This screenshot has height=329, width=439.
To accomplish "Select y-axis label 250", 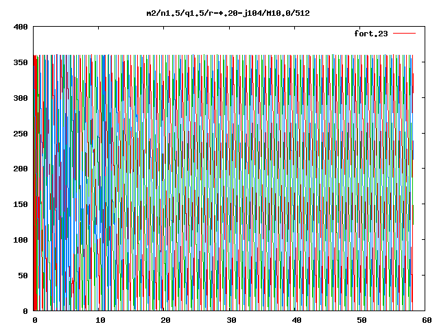I will pos(21,134).
